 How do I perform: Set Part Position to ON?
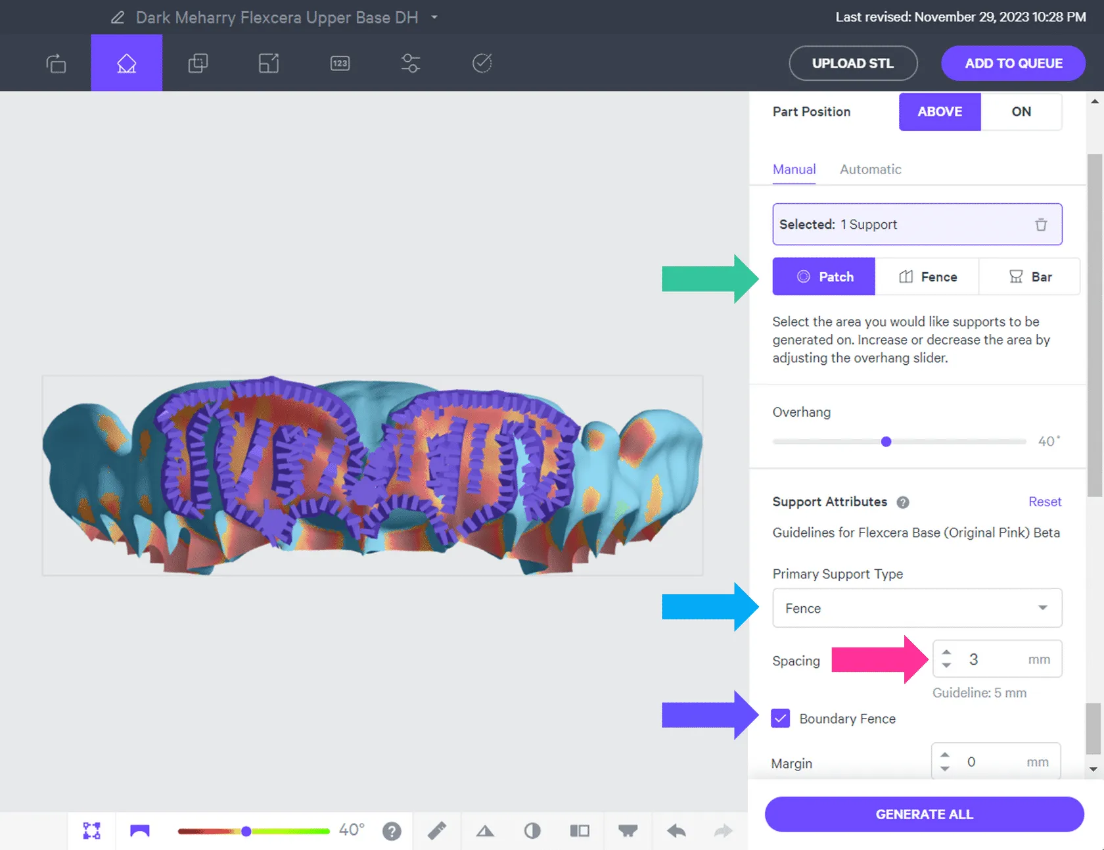(1021, 112)
